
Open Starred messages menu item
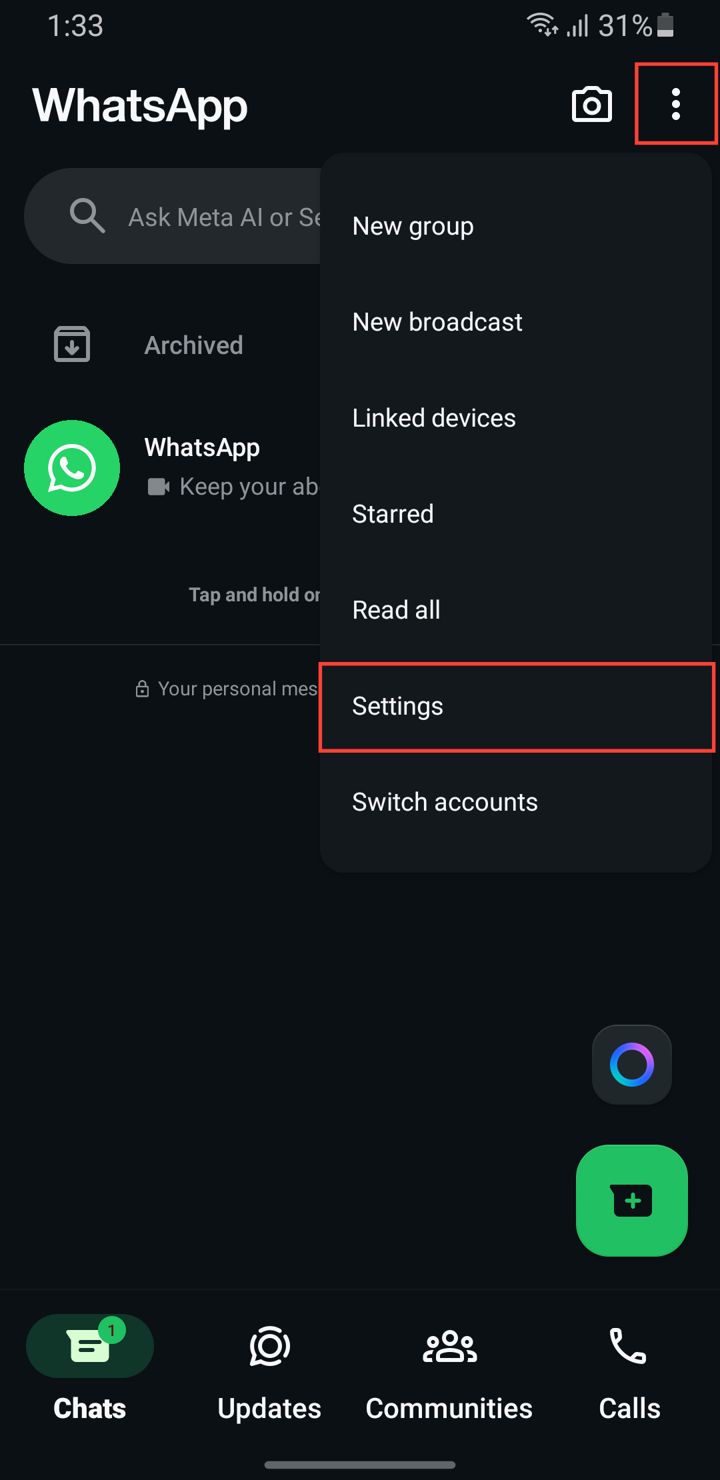click(516, 515)
